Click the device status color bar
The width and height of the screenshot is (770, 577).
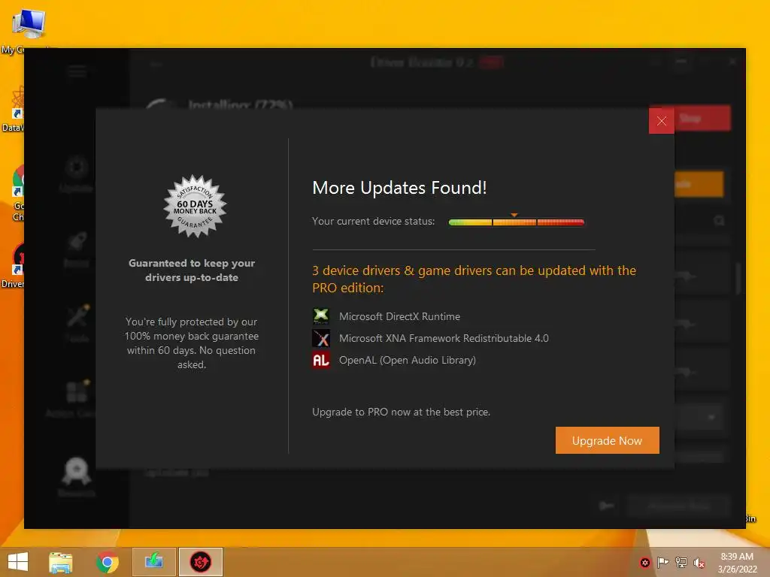516,222
